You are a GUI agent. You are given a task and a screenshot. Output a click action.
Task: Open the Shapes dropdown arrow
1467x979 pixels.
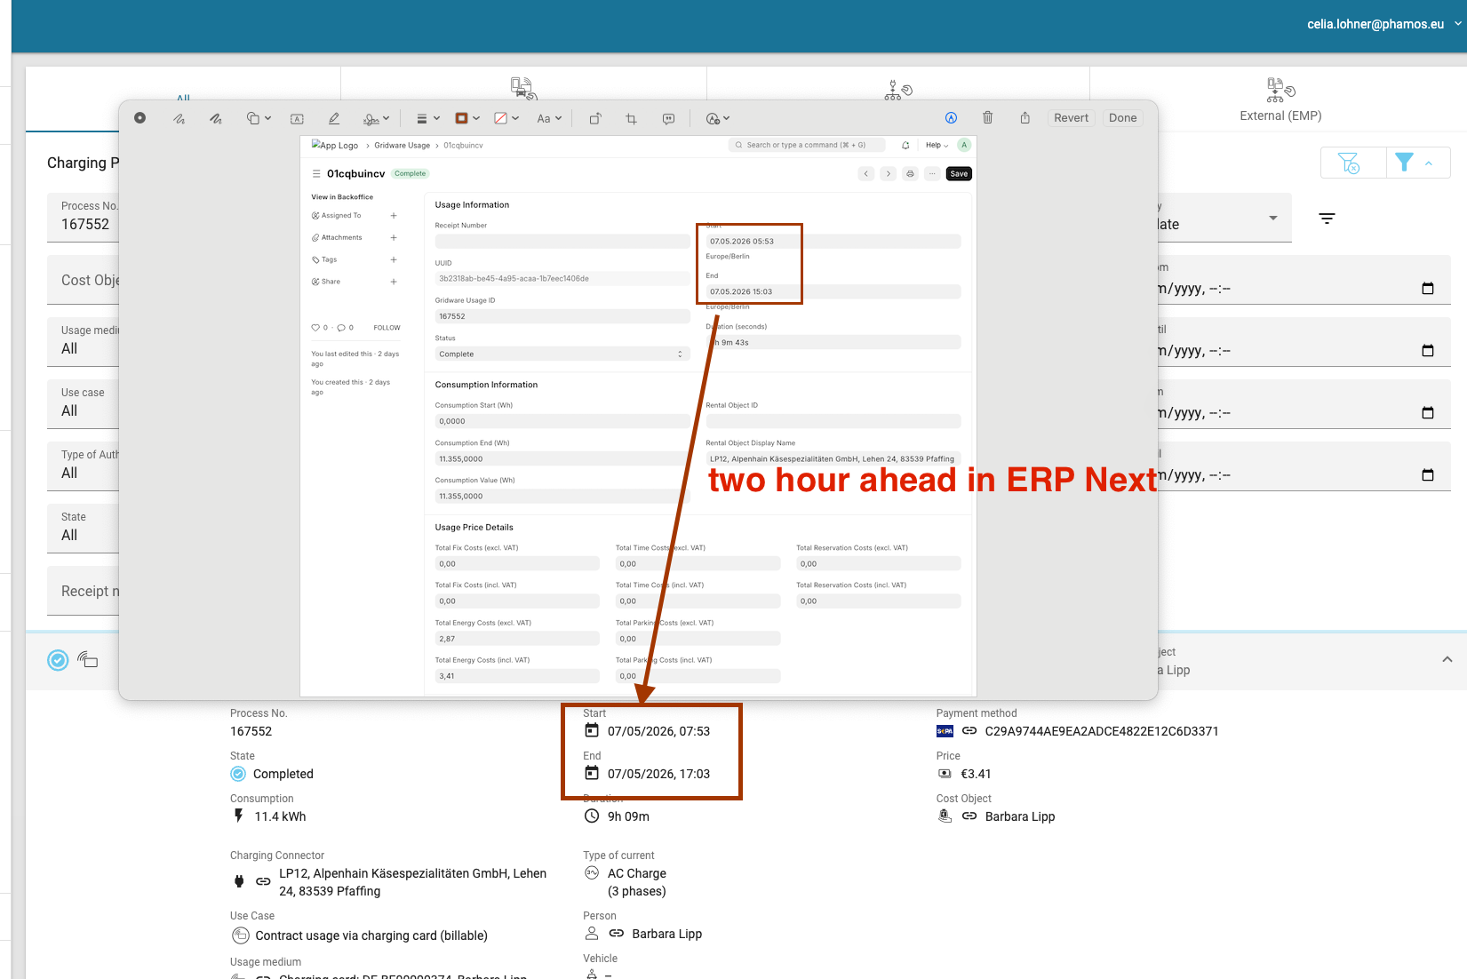[x=267, y=118]
